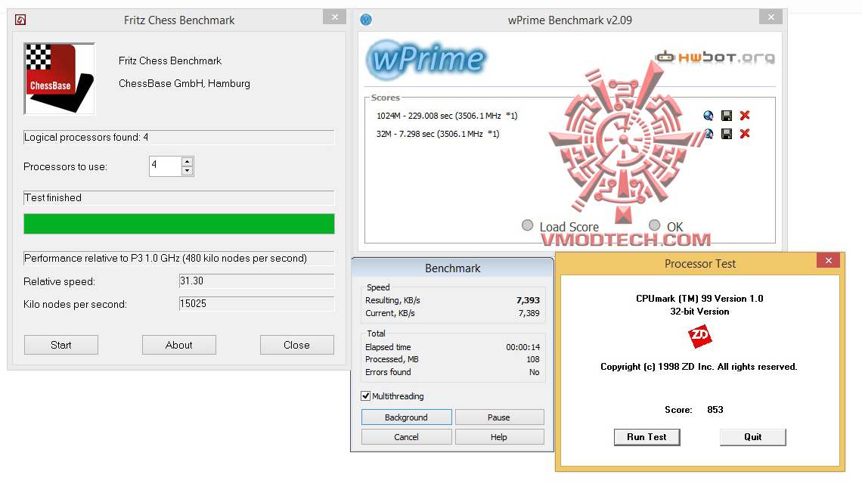Open Help in the Benchmark dialog

(499, 437)
